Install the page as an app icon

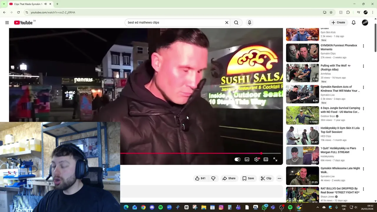click(325, 12)
